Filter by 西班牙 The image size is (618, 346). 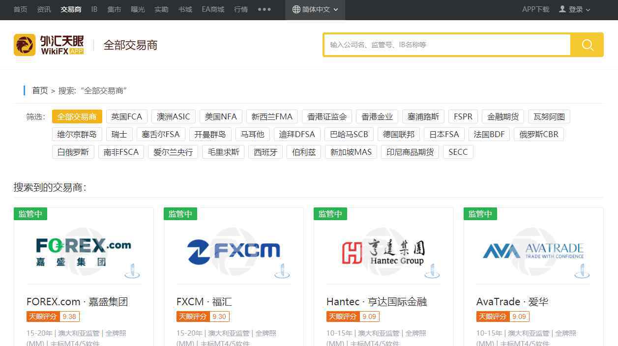[x=265, y=152]
